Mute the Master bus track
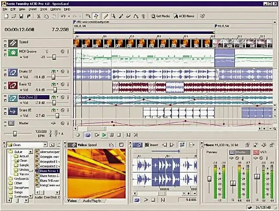Screen dimensions: 279x211 point(63,123)
